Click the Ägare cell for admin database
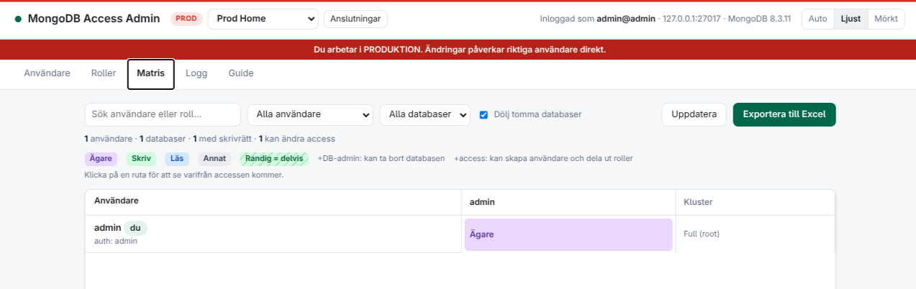The height and width of the screenshot is (289, 916). tap(568, 234)
